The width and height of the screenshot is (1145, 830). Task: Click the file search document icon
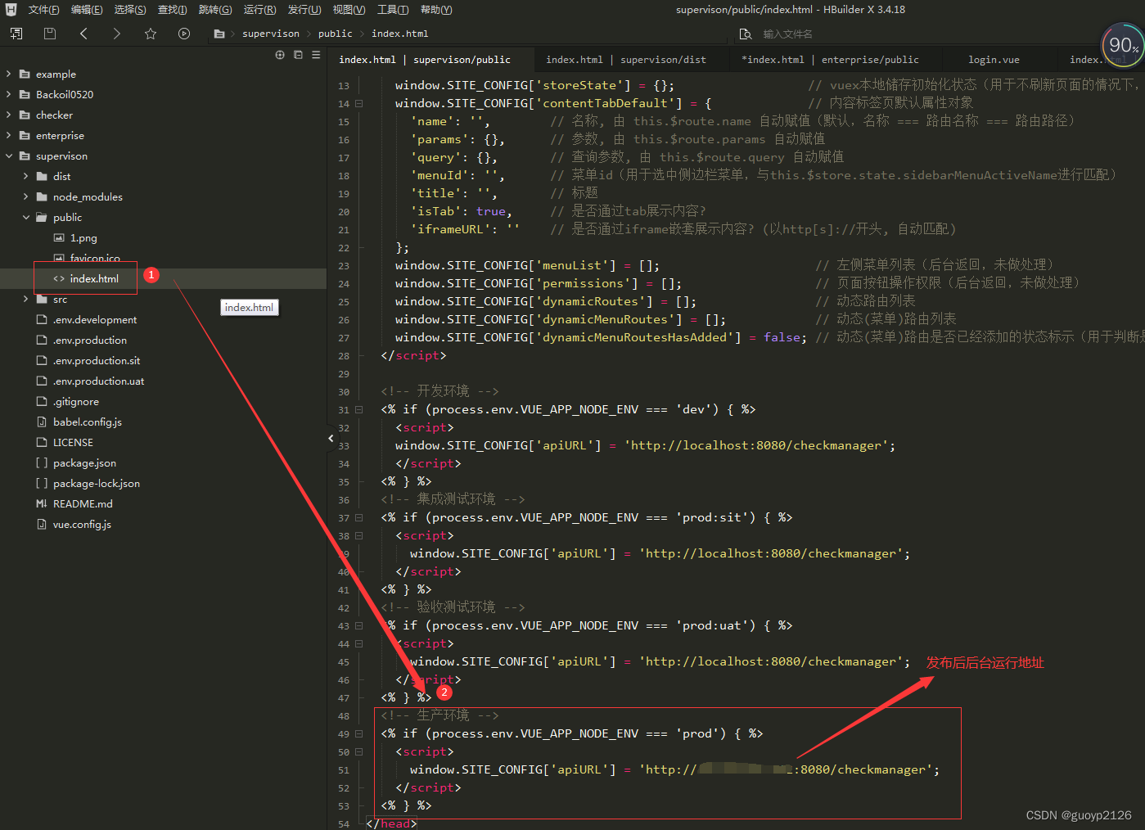[x=746, y=34]
